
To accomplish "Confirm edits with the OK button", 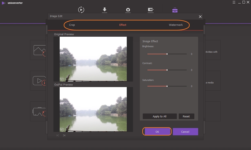I will [157, 132].
